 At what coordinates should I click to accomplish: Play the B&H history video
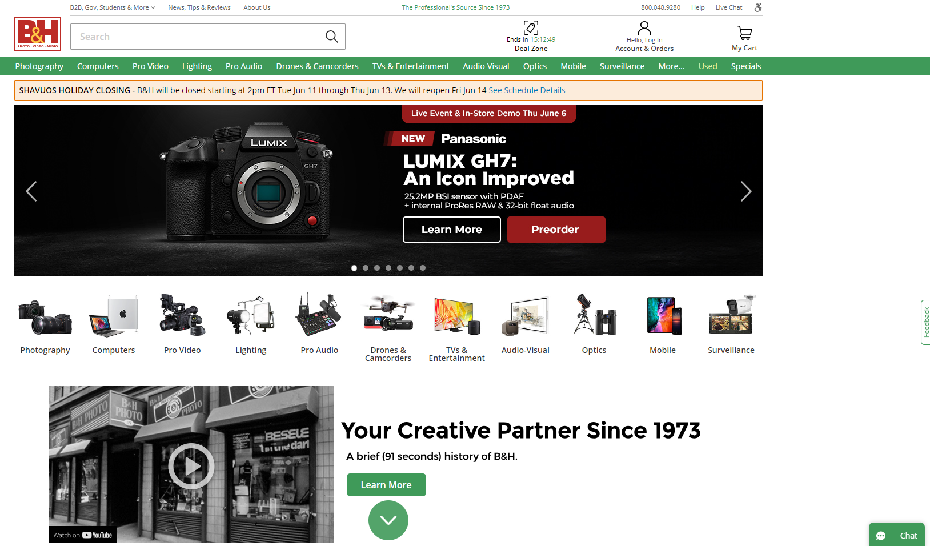191,466
